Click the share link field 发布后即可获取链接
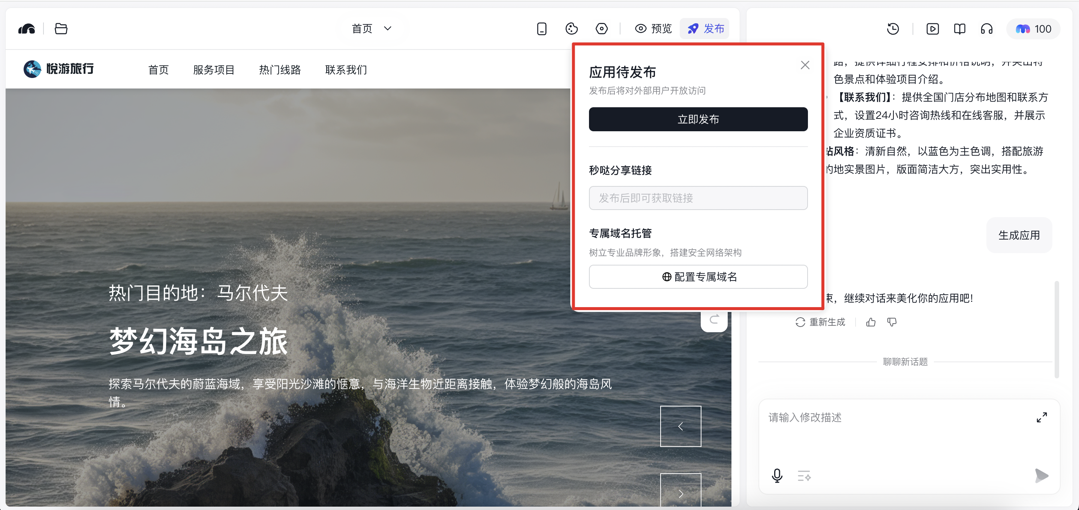1079x510 pixels. [698, 198]
